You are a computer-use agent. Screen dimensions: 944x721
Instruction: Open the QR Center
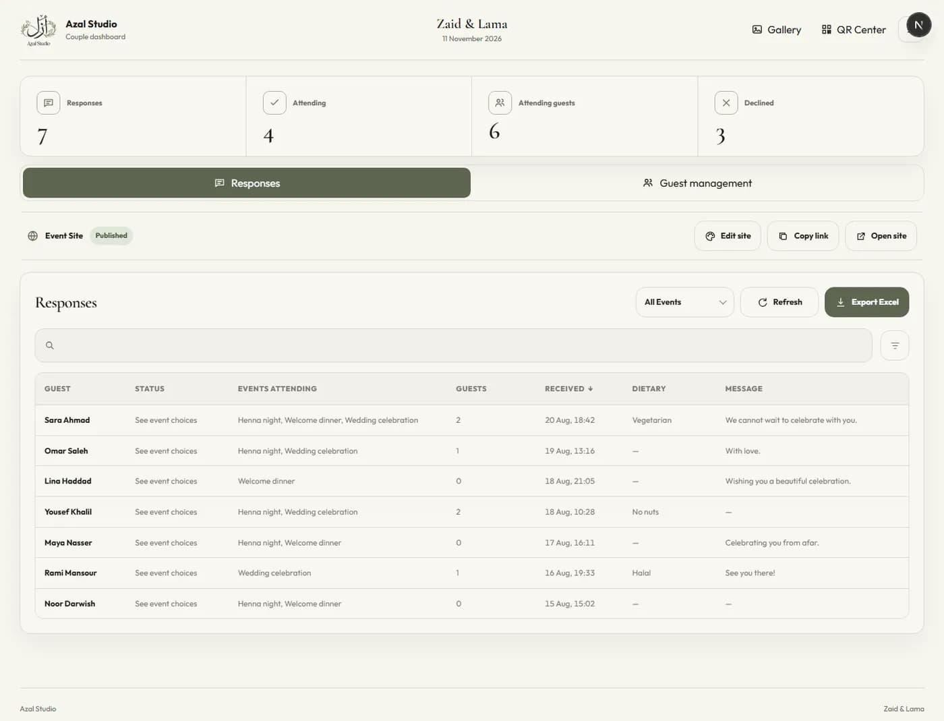[x=854, y=30]
